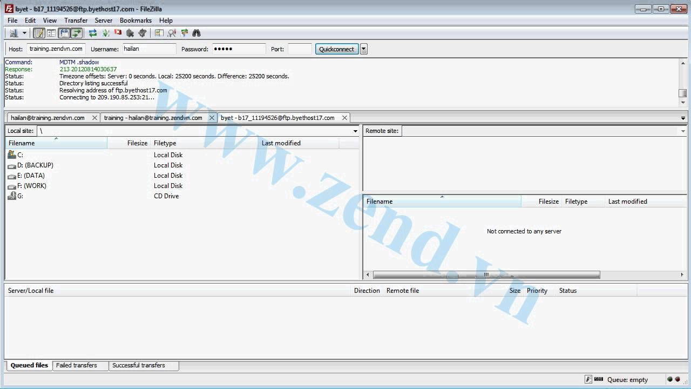This screenshot has width=691, height=389.
Task: Search for files with the binoculars icon
Action: [197, 33]
